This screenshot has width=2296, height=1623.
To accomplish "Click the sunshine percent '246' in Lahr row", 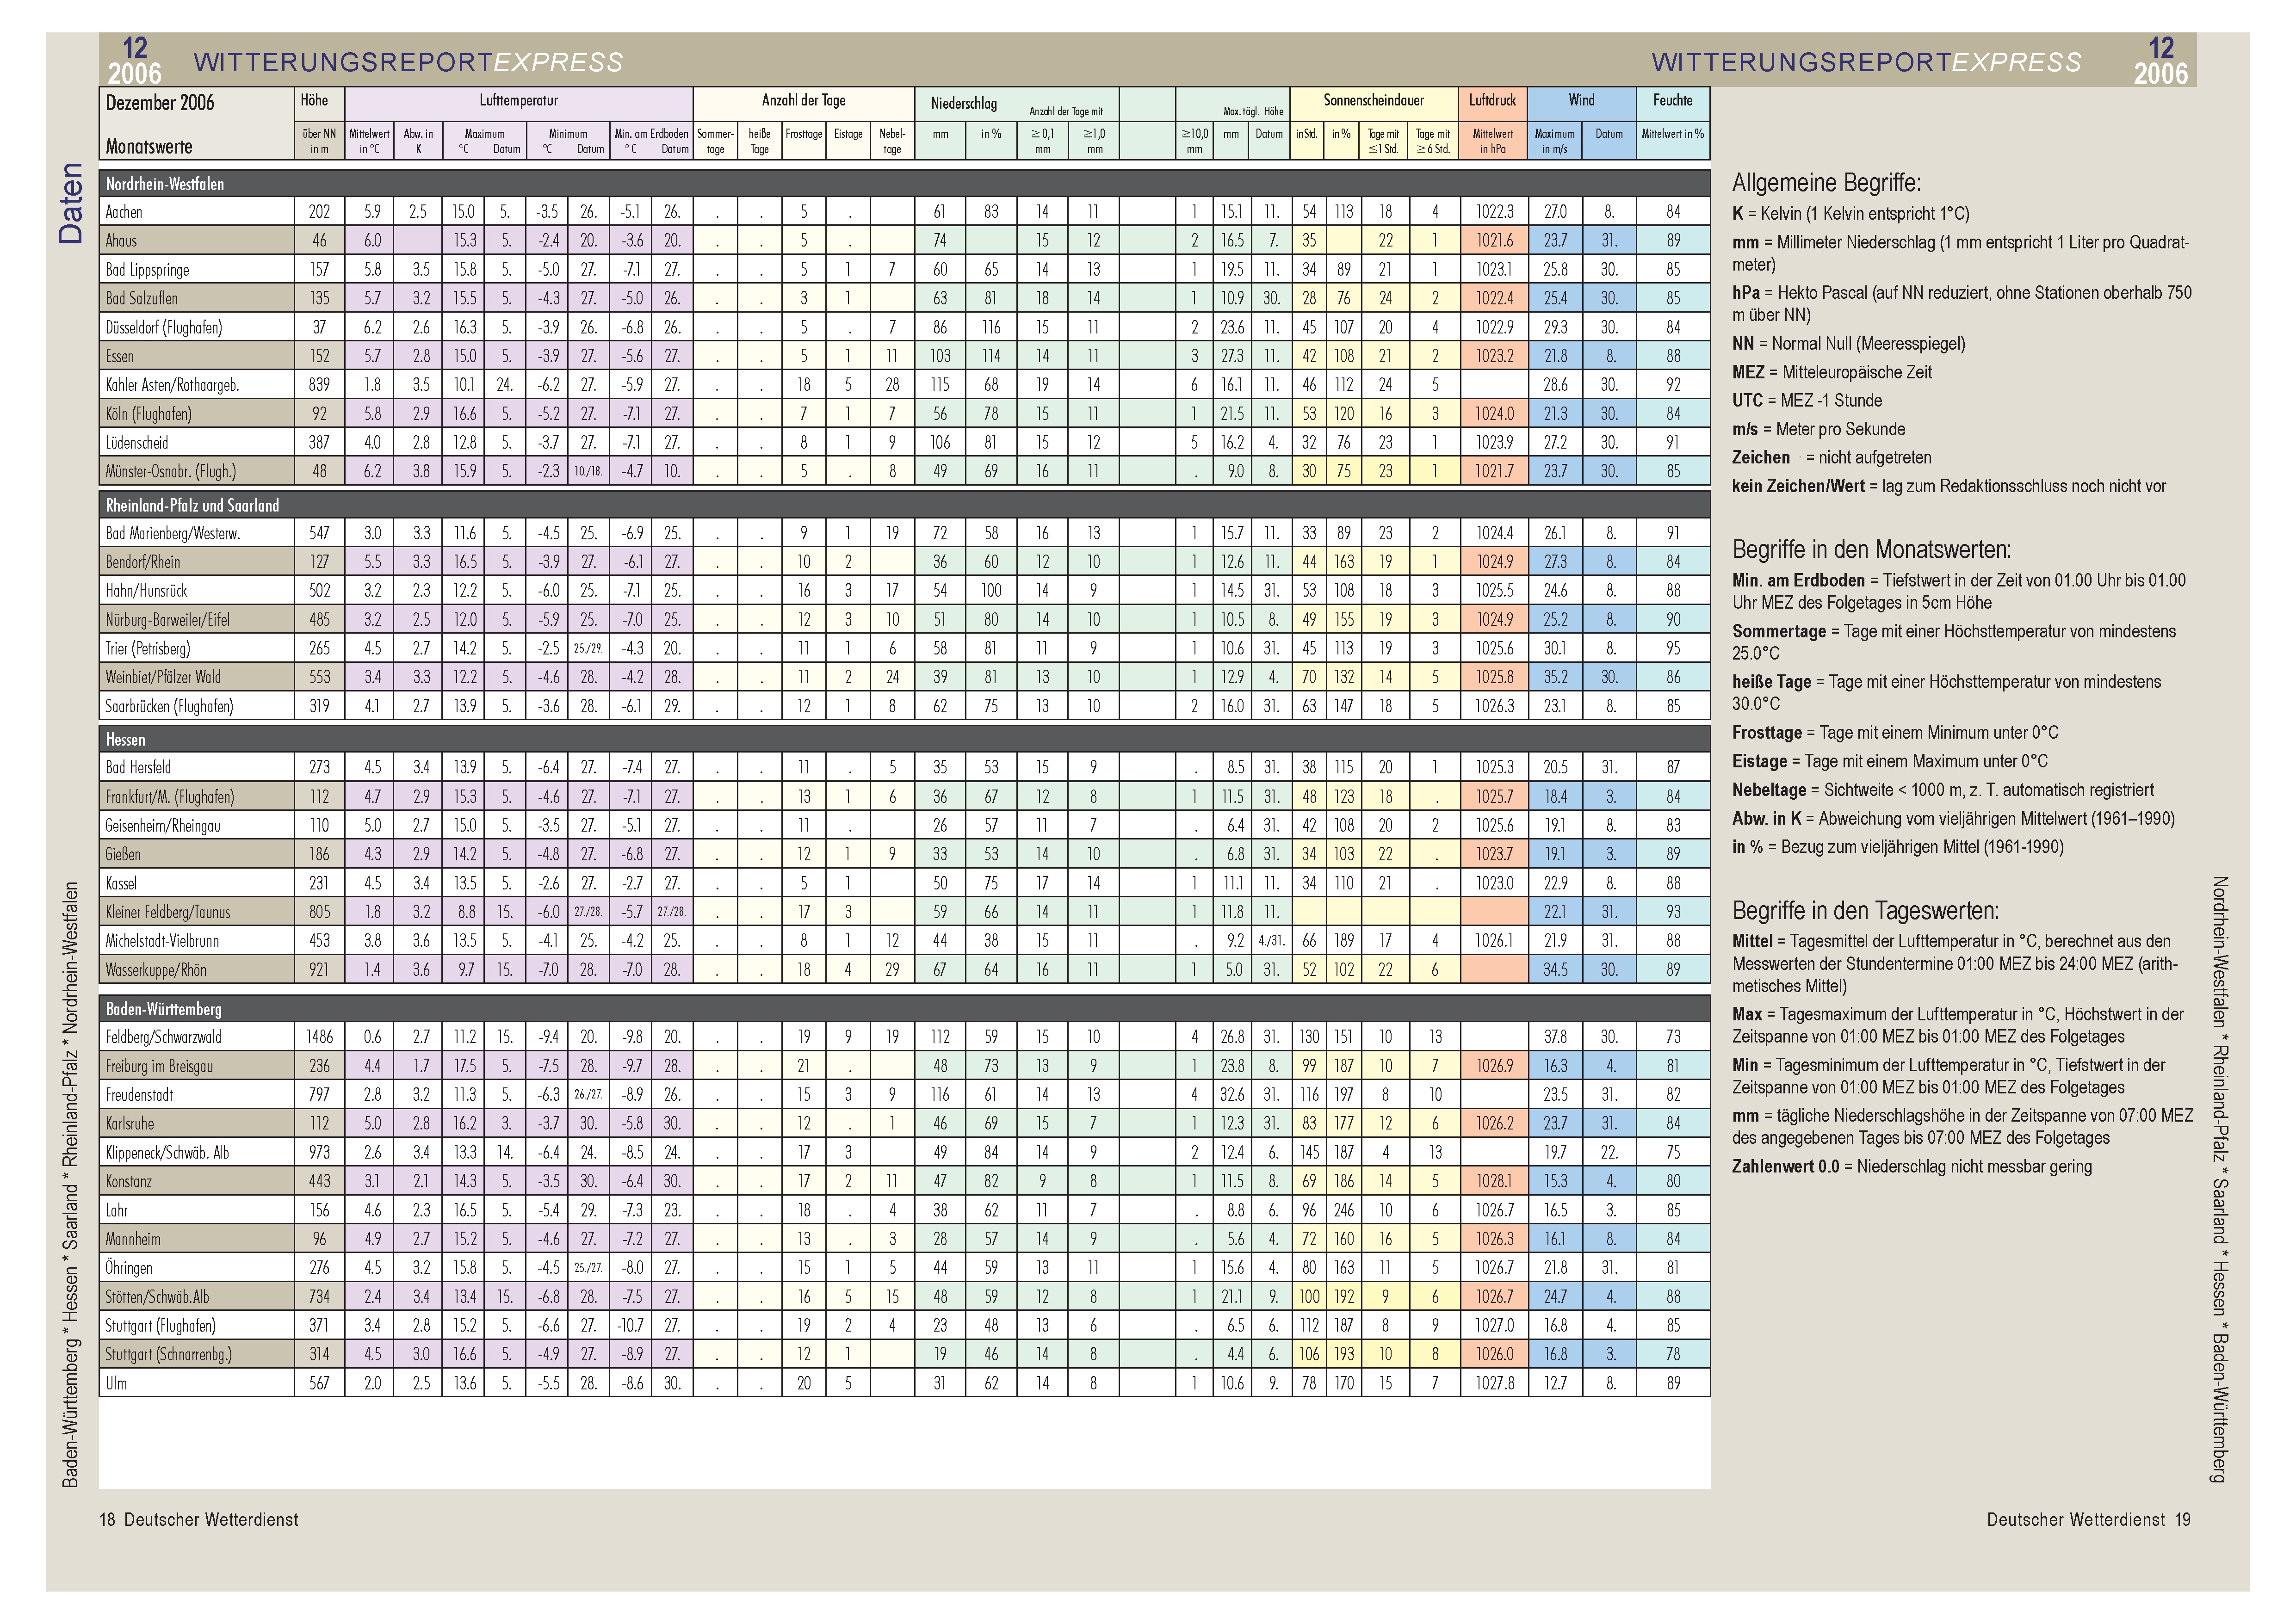I will pos(1343,1210).
